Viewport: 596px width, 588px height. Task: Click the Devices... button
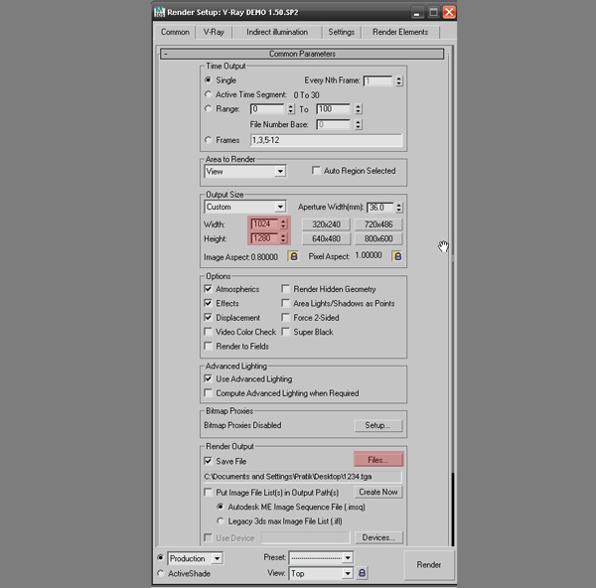coord(378,537)
